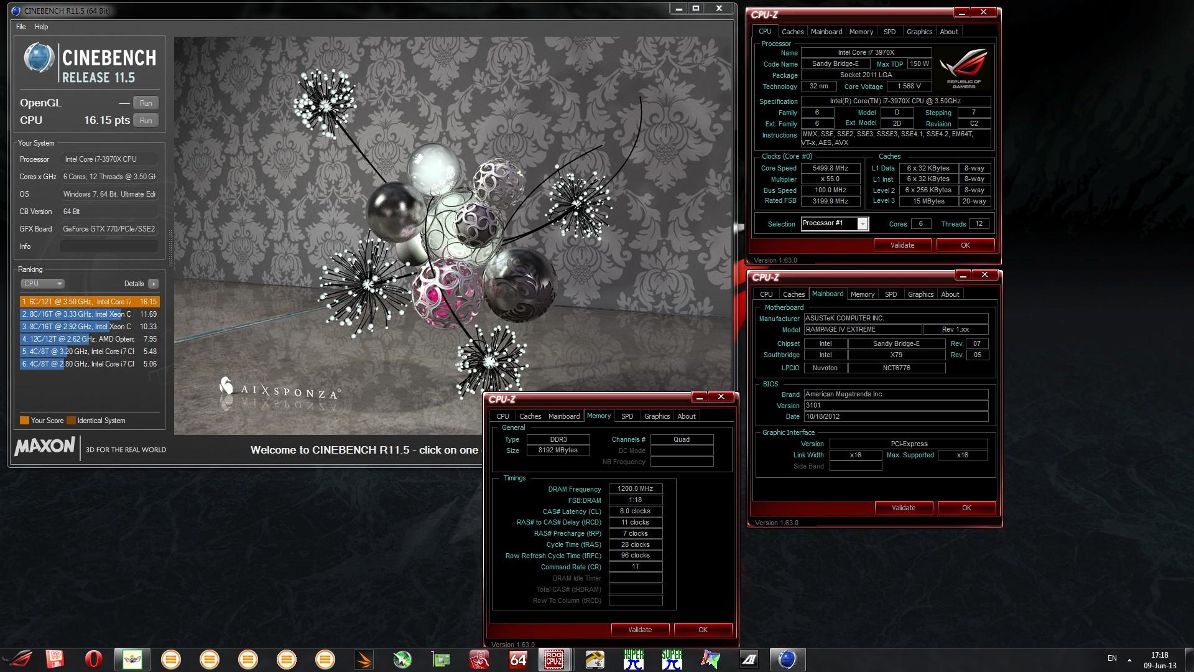Switch to Graphics tab in top CPU-Z window

[x=920, y=32]
